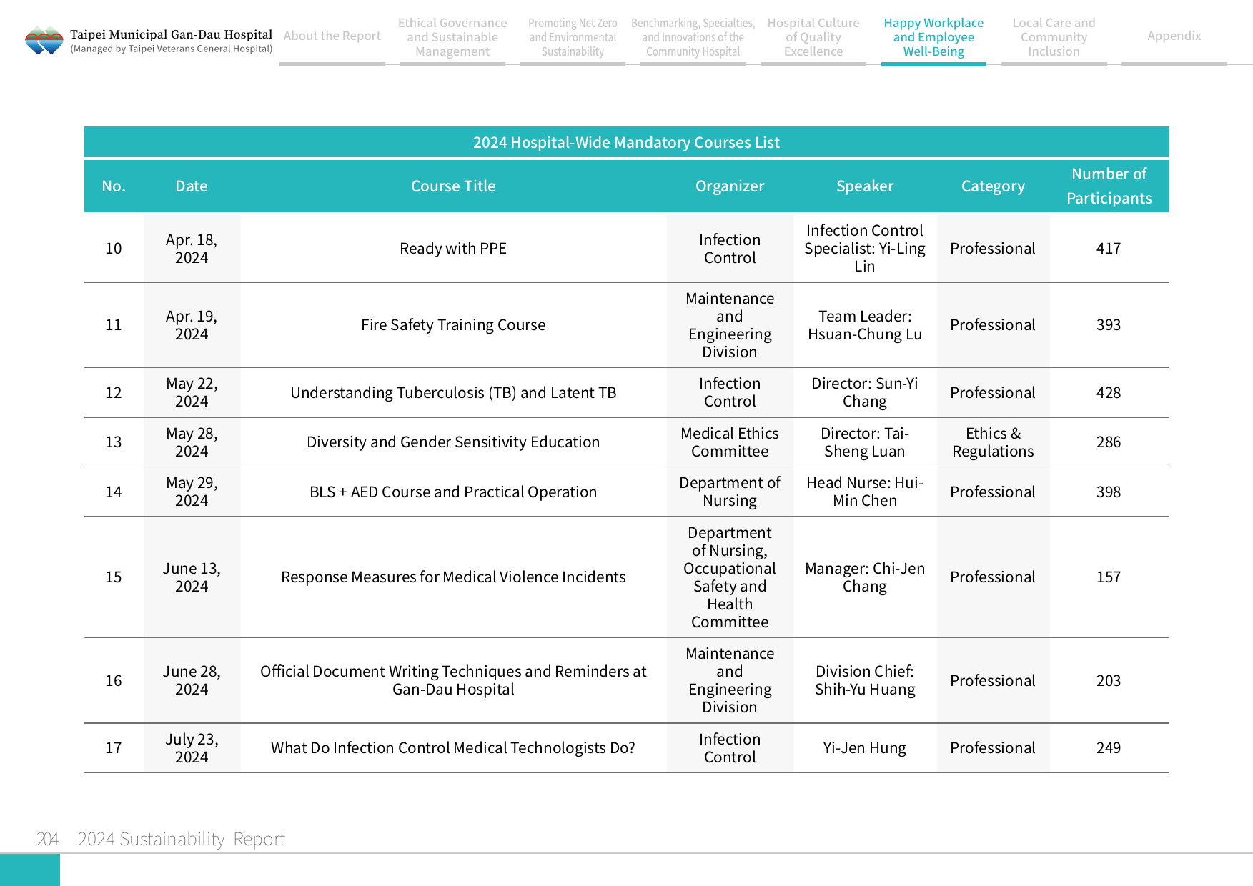This screenshot has height=886, width=1253.
Task: Select the Happy Workplace and Employee Well-Being tab
Action: click(x=933, y=37)
